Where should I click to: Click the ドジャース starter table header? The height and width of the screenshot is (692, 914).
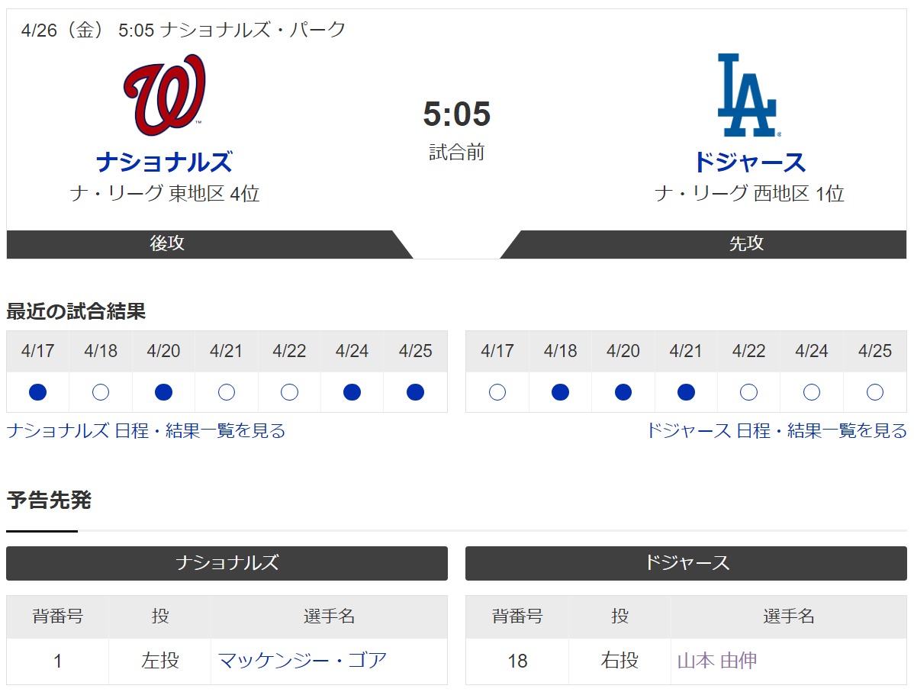click(x=686, y=563)
